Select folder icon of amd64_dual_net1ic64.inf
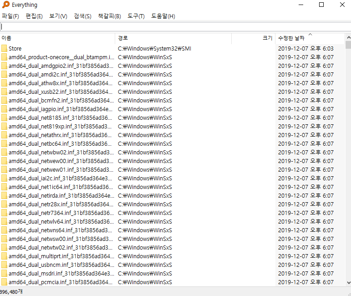This screenshot has height=296, width=351. (4, 187)
